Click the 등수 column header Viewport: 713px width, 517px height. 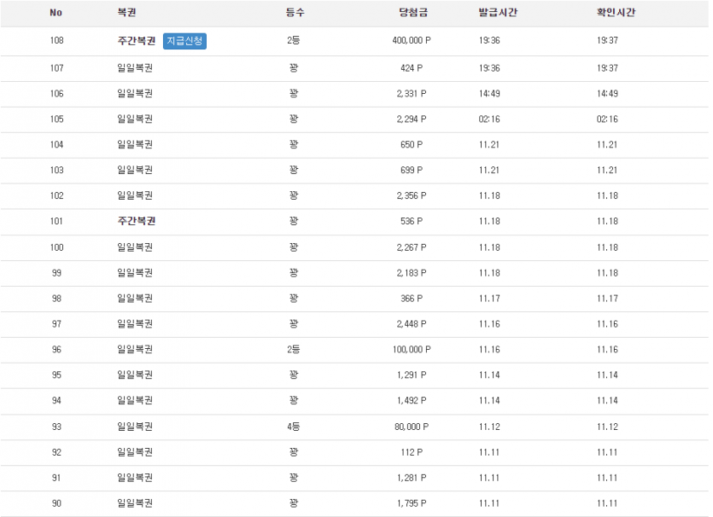point(295,11)
